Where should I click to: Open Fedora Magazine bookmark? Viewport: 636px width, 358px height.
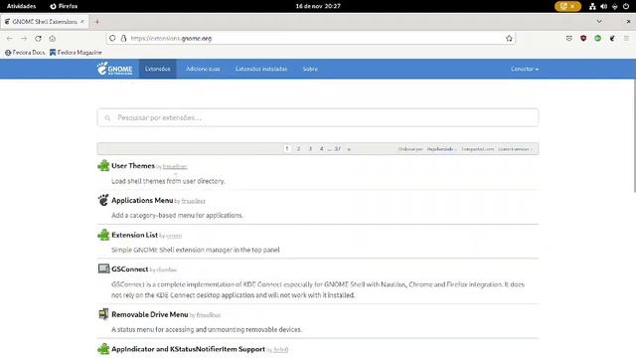(76, 53)
